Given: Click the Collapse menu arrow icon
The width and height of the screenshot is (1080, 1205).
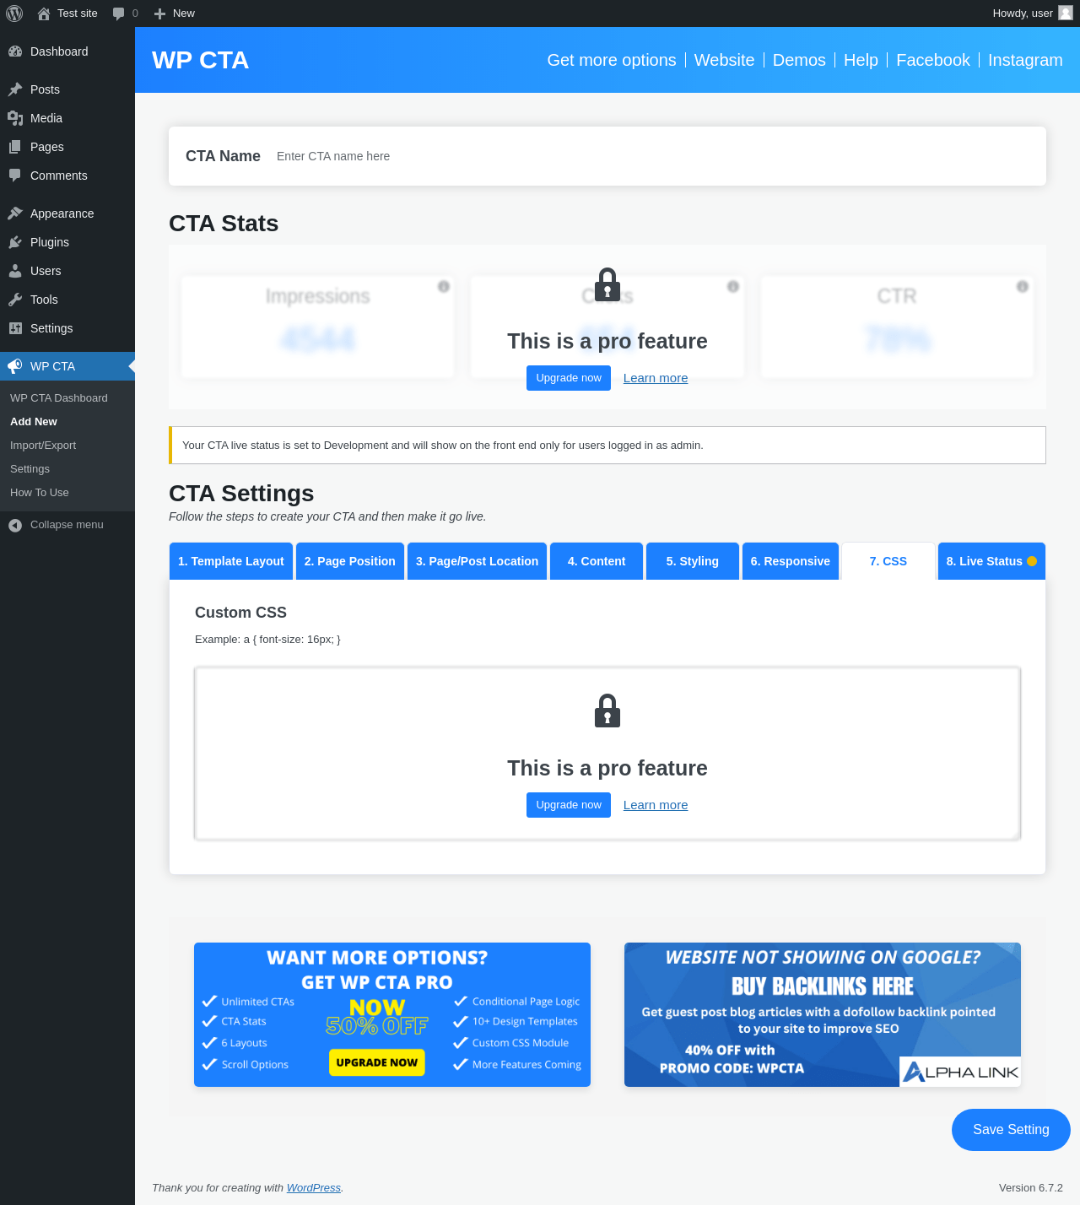Looking at the screenshot, I should click(15, 525).
